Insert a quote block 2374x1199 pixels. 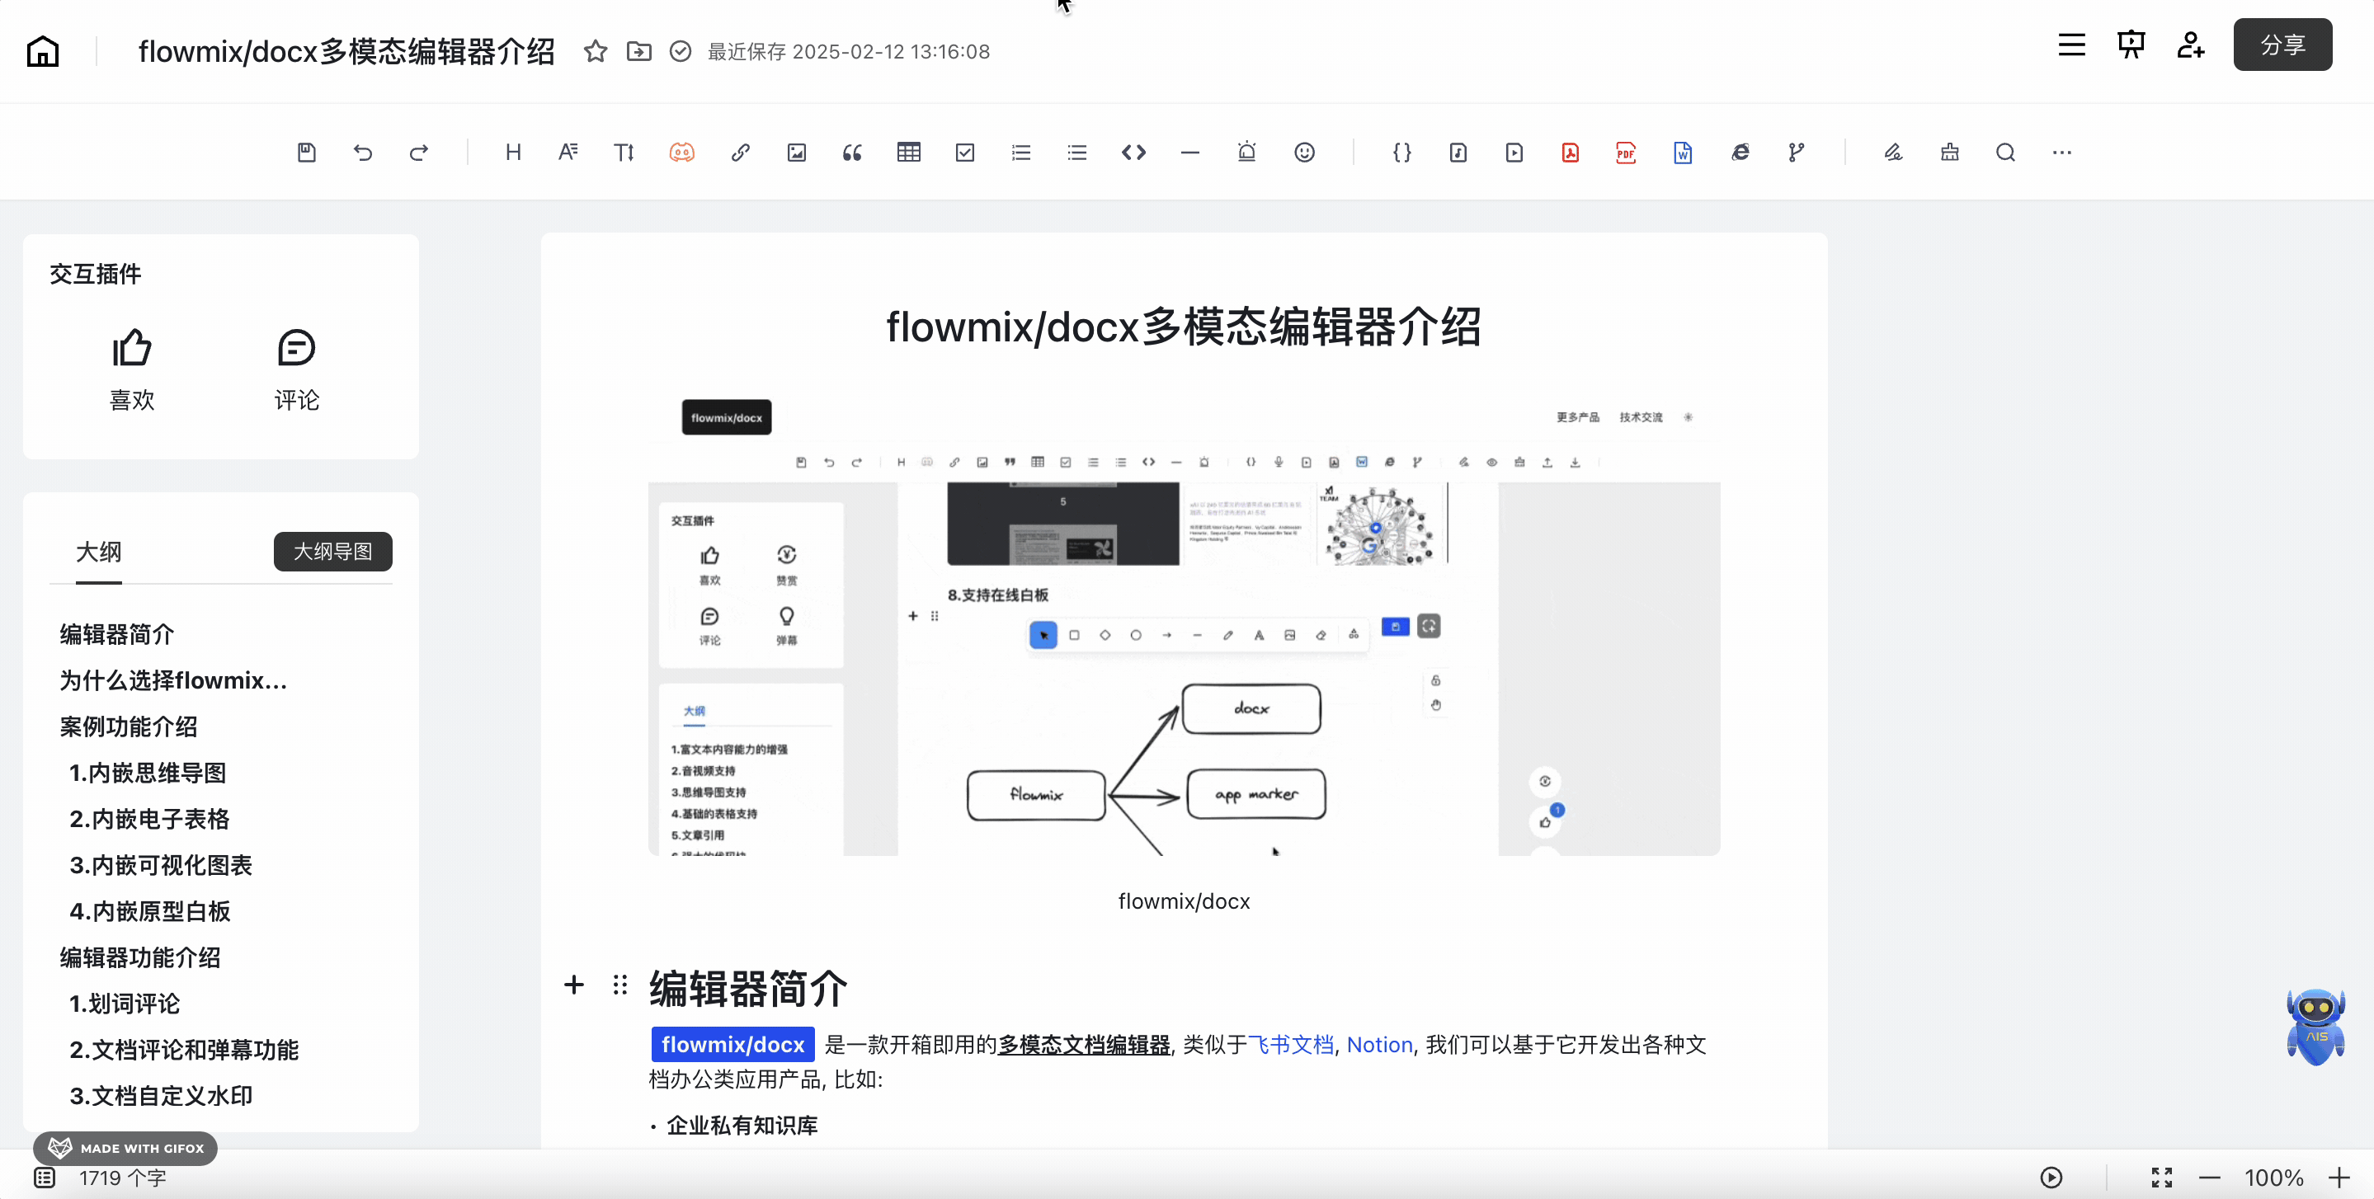pyautogui.click(x=852, y=152)
